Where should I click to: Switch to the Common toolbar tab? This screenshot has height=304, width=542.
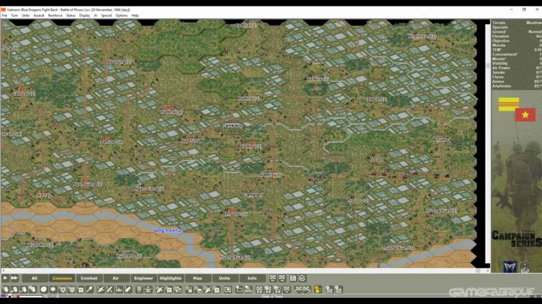click(x=62, y=278)
